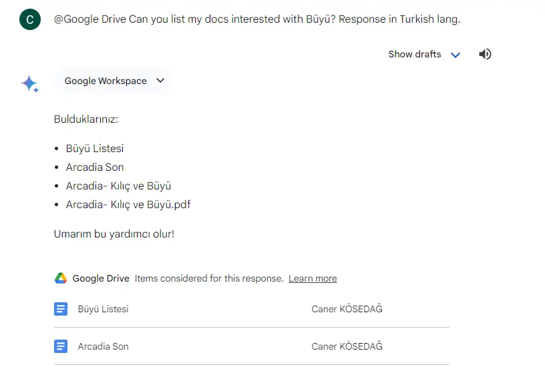Expand the Show drafts chevron
This screenshot has height=371, width=545.
point(456,55)
